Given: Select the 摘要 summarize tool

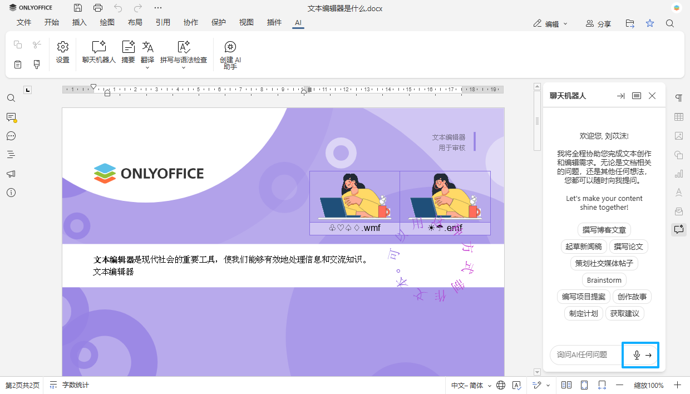Looking at the screenshot, I should 127,53.
